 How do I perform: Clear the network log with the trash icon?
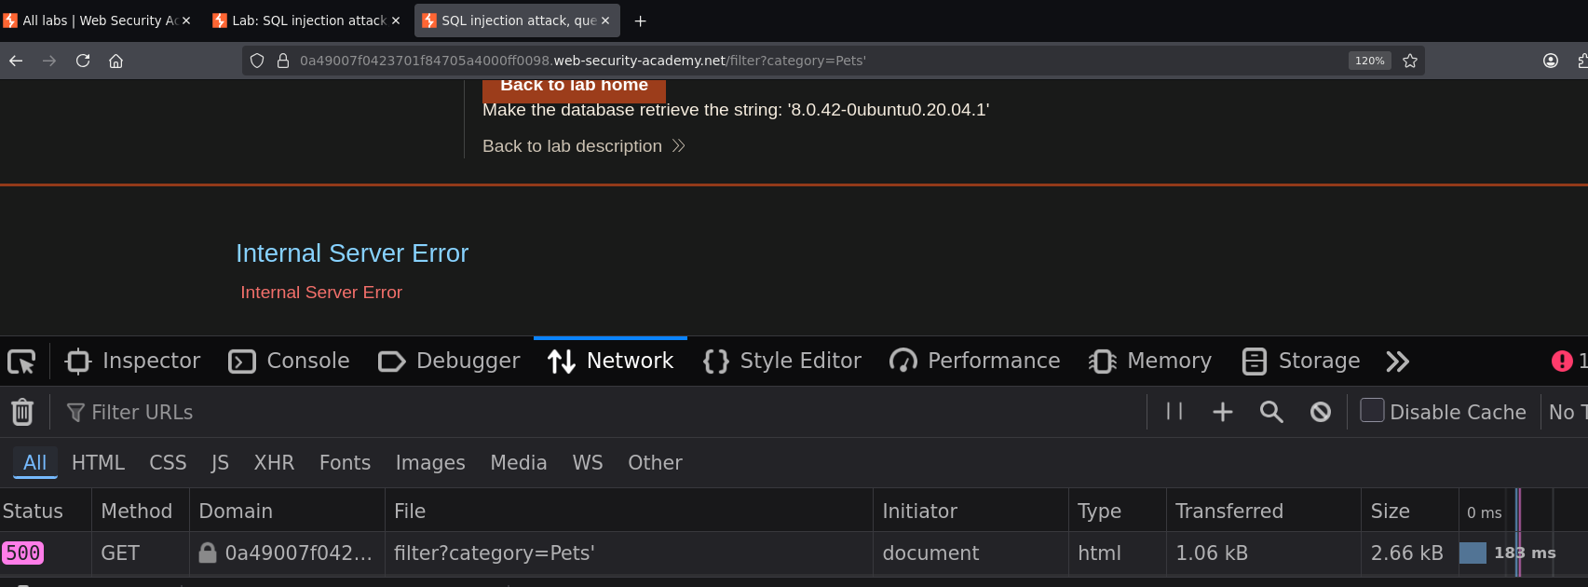pyautogui.click(x=22, y=412)
